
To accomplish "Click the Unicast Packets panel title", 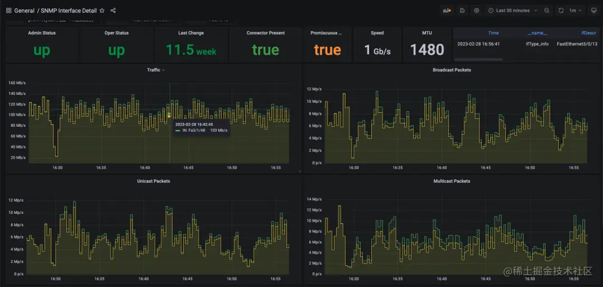I will (x=154, y=181).
